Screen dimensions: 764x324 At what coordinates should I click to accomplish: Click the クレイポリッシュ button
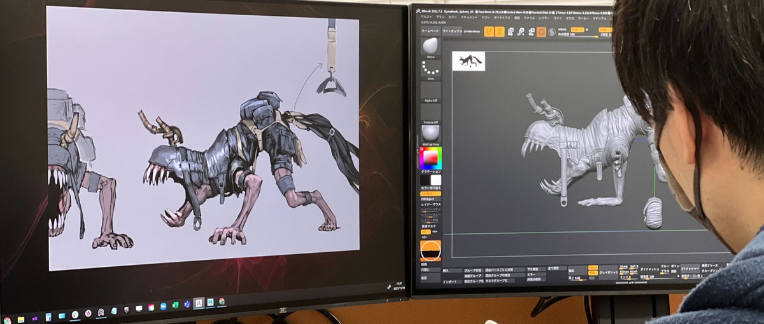pyautogui.click(x=609, y=273)
